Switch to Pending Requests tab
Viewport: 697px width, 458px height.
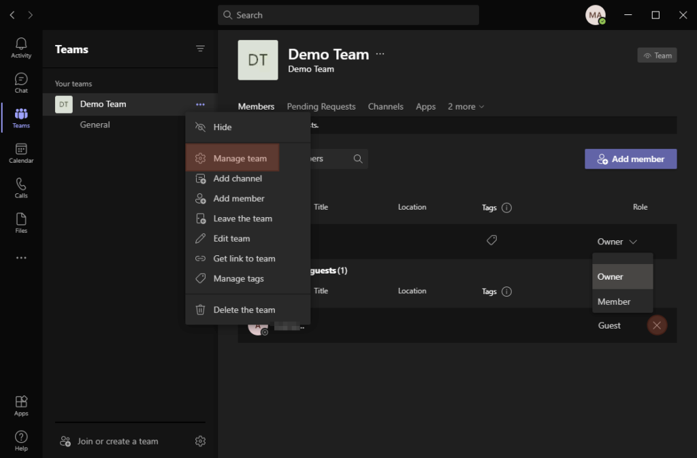321,107
